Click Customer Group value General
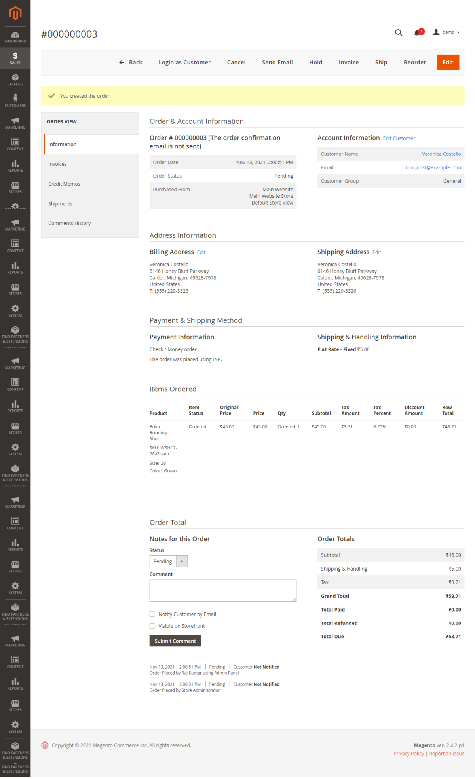The width and height of the screenshot is (475, 779). point(452,181)
